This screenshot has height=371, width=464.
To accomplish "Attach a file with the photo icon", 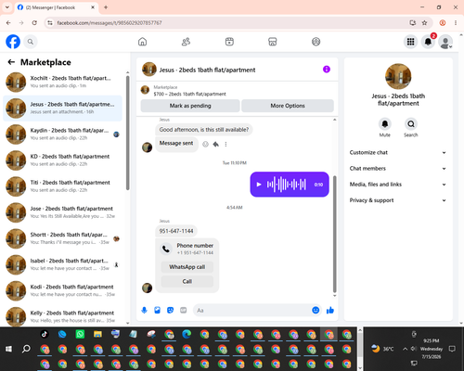I will [157, 310].
